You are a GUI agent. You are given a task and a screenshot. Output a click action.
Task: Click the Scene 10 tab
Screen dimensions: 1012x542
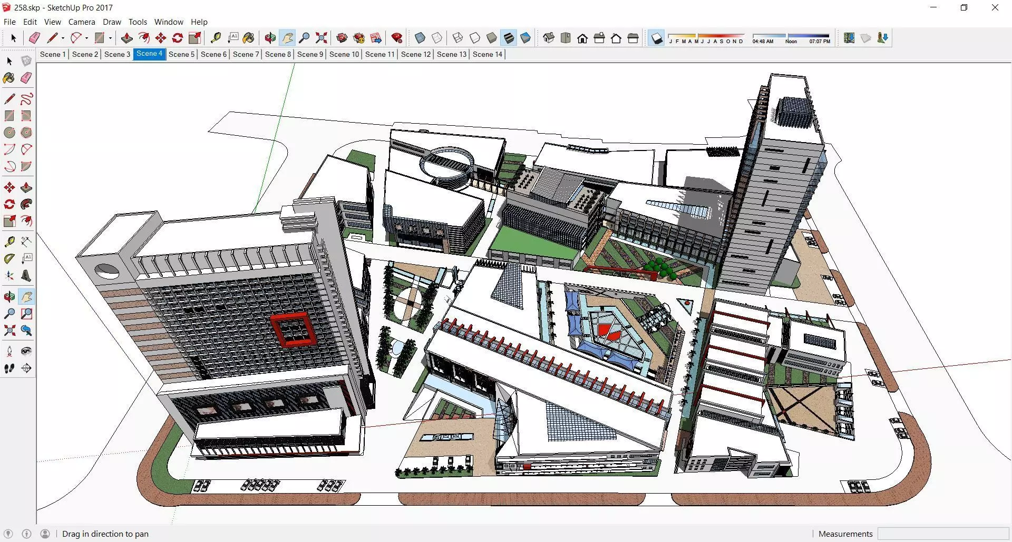(344, 54)
